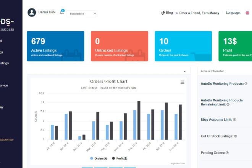Screen dimensions: 252x168
Task: Click help icon beside Pending Orders
Action: pyautogui.click(x=227, y=153)
